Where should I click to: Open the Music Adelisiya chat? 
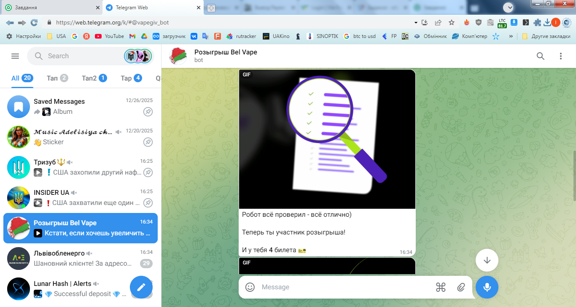(x=80, y=137)
